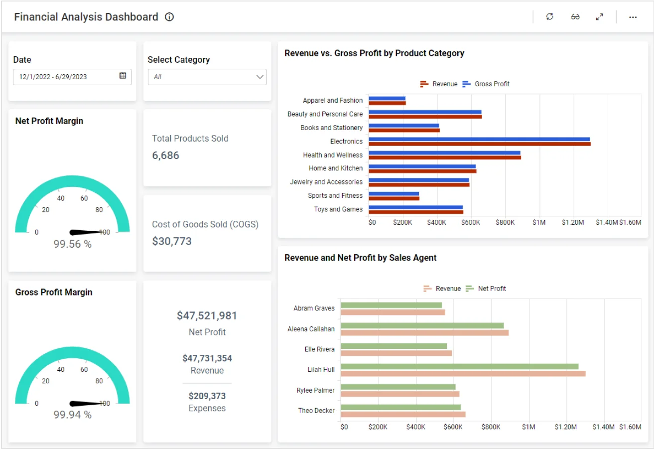Refresh the dashboard with the refresh icon

pyautogui.click(x=549, y=17)
